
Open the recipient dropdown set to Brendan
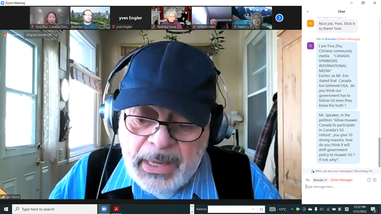pos(320,180)
